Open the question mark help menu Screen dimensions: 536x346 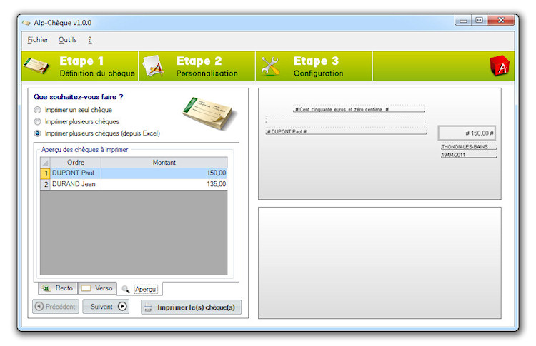click(x=90, y=40)
